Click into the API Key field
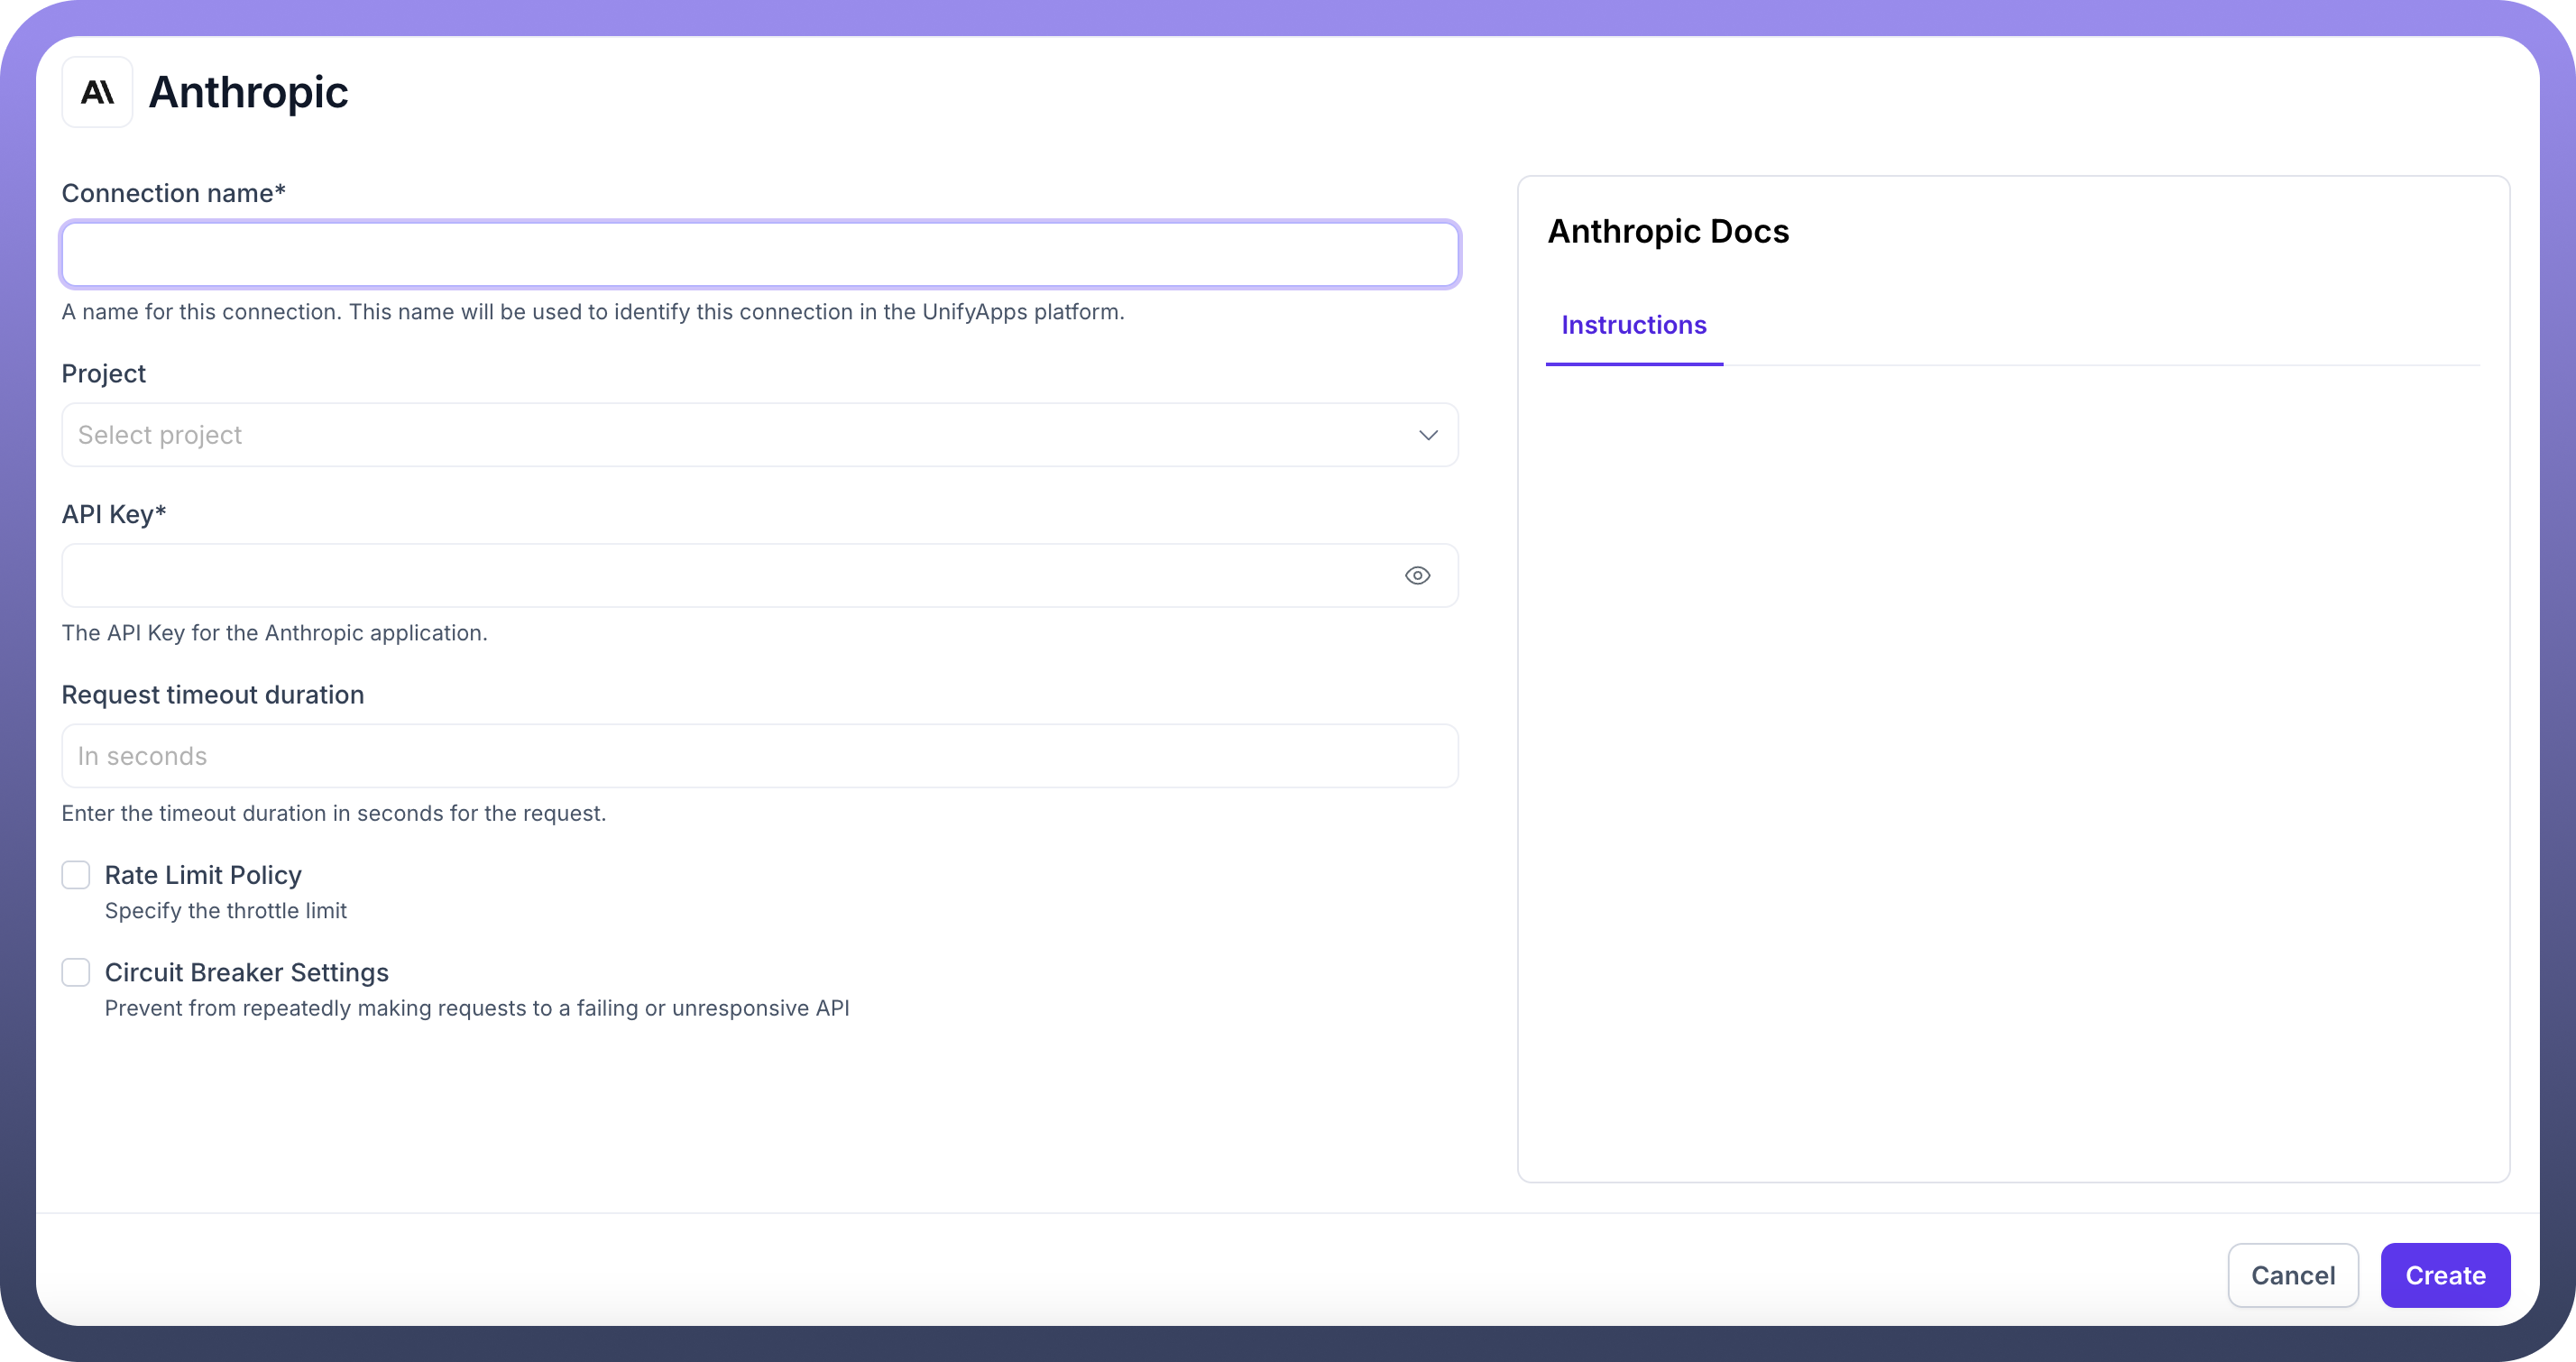The height and width of the screenshot is (1362, 2576). (730, 575)
